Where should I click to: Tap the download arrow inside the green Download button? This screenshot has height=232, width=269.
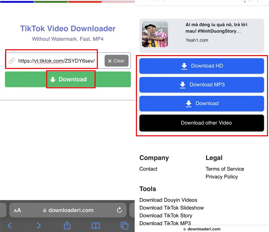tap(53, 79)
